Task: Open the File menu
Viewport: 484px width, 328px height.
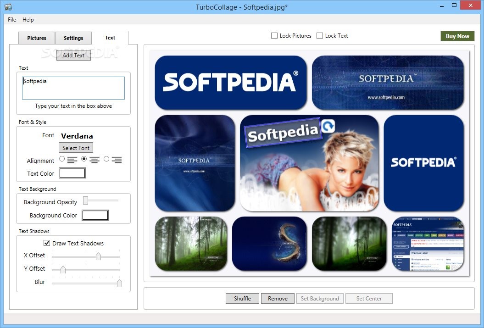Action: point(12,19)
